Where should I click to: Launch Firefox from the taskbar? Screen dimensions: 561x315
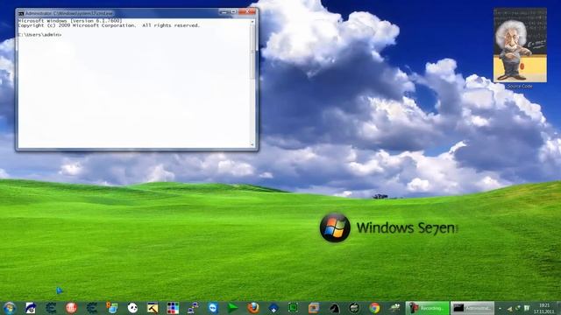(x=253, y=308)
